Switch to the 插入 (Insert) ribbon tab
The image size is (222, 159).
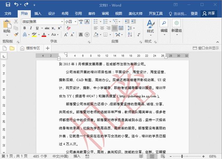pos(38,13)
